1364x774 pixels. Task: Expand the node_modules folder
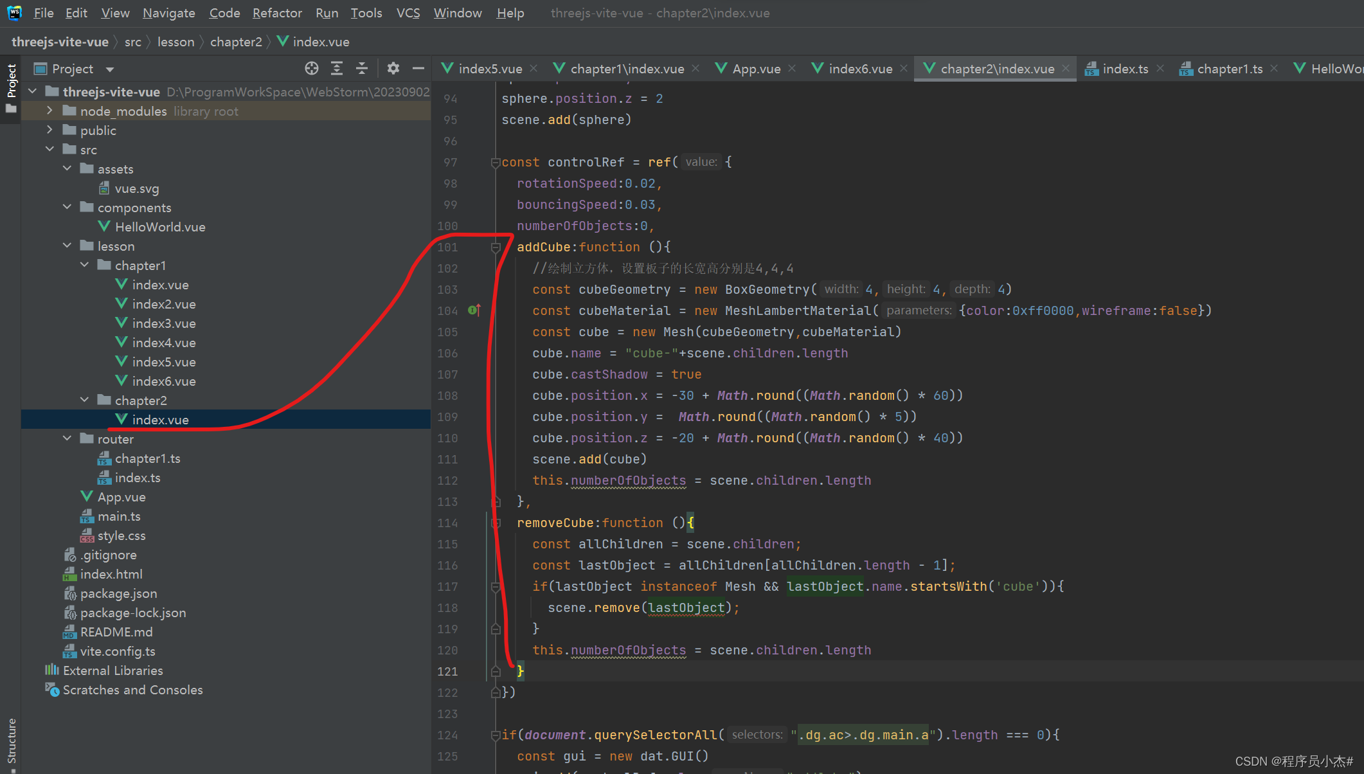point(49,111)
